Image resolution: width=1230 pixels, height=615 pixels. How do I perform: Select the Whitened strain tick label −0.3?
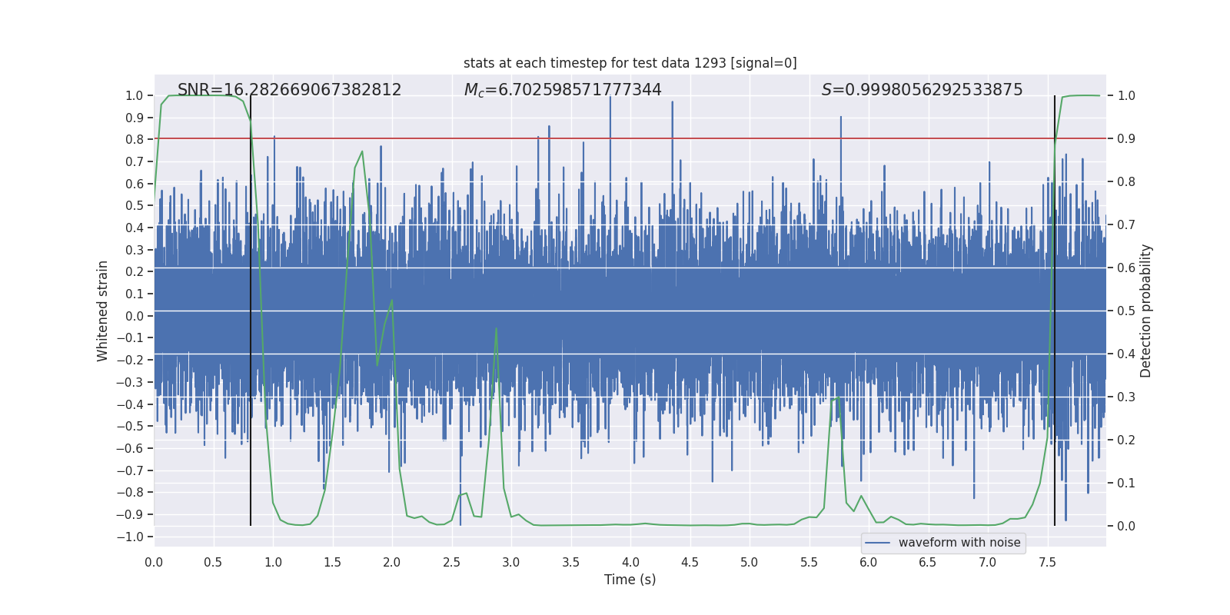coord(130,382)
